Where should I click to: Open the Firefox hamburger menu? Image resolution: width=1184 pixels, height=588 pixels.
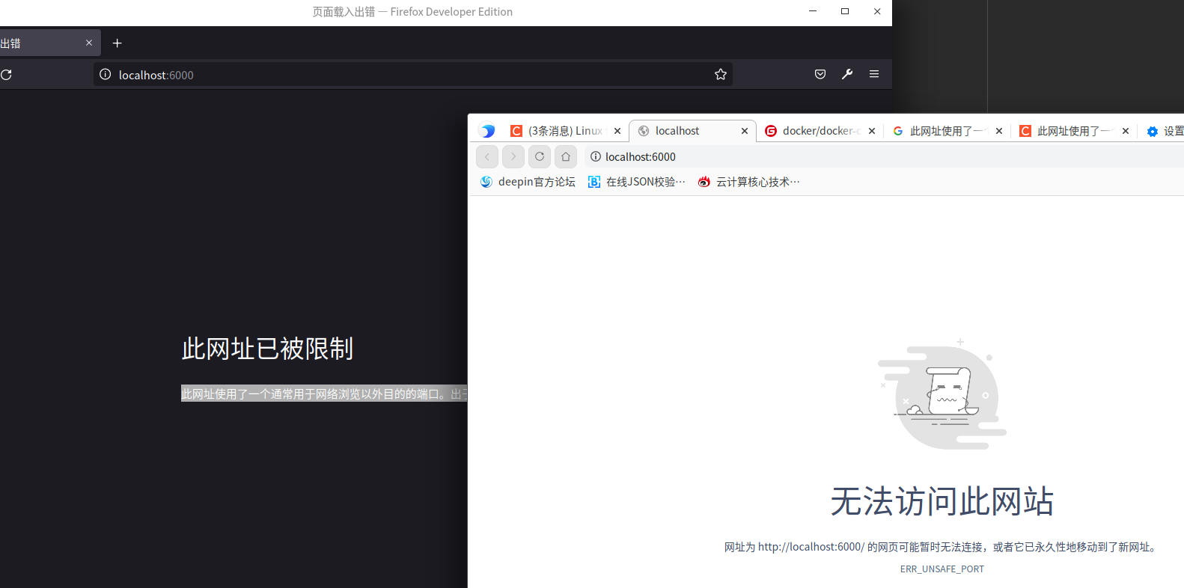[x=874, y=74]
